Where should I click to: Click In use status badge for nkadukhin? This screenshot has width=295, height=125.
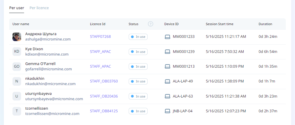coord(138,81)
